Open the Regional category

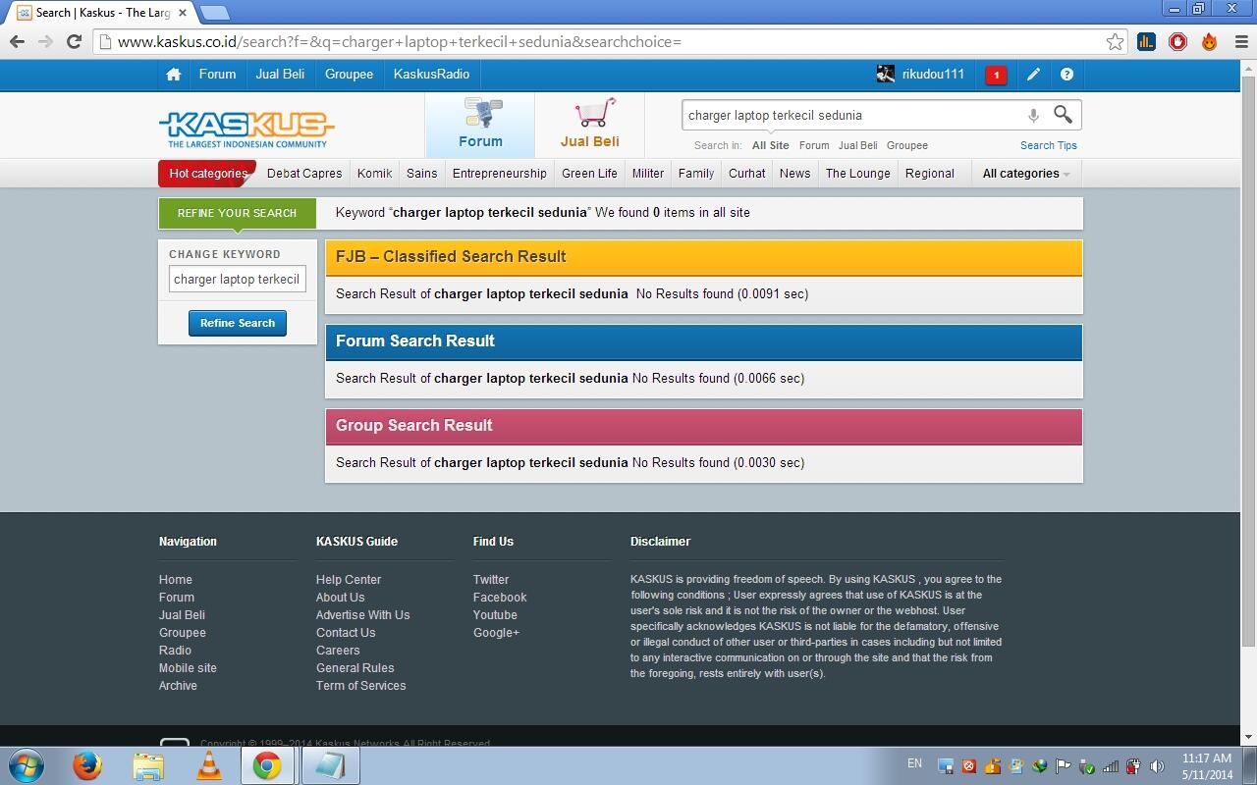click(929, 174)
